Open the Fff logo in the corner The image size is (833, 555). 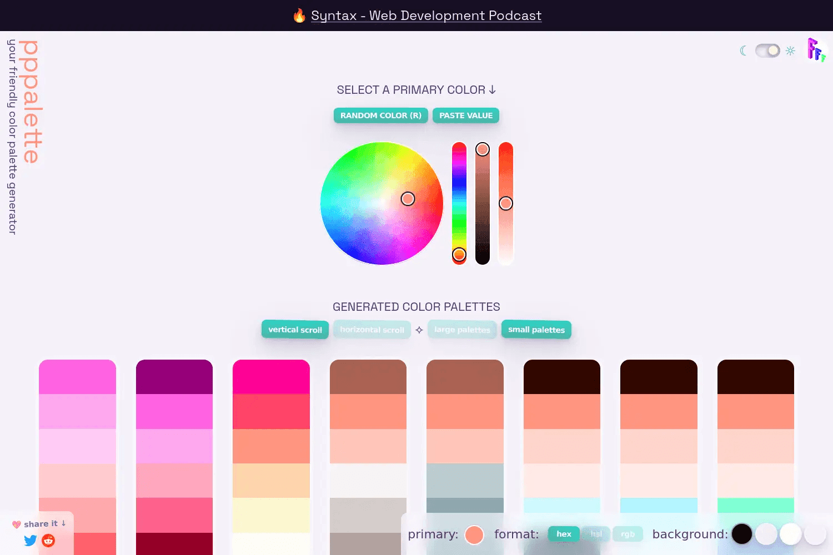[x=816, y=50]
